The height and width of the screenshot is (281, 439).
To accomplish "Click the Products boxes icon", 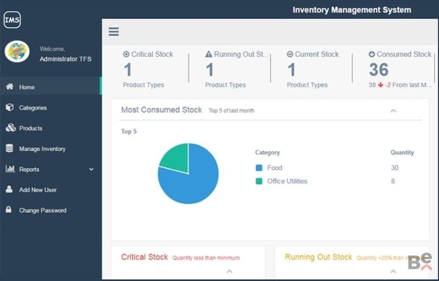I will point(11,128).
